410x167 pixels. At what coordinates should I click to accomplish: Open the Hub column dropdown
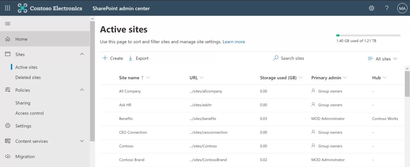(x=385, y=78)
